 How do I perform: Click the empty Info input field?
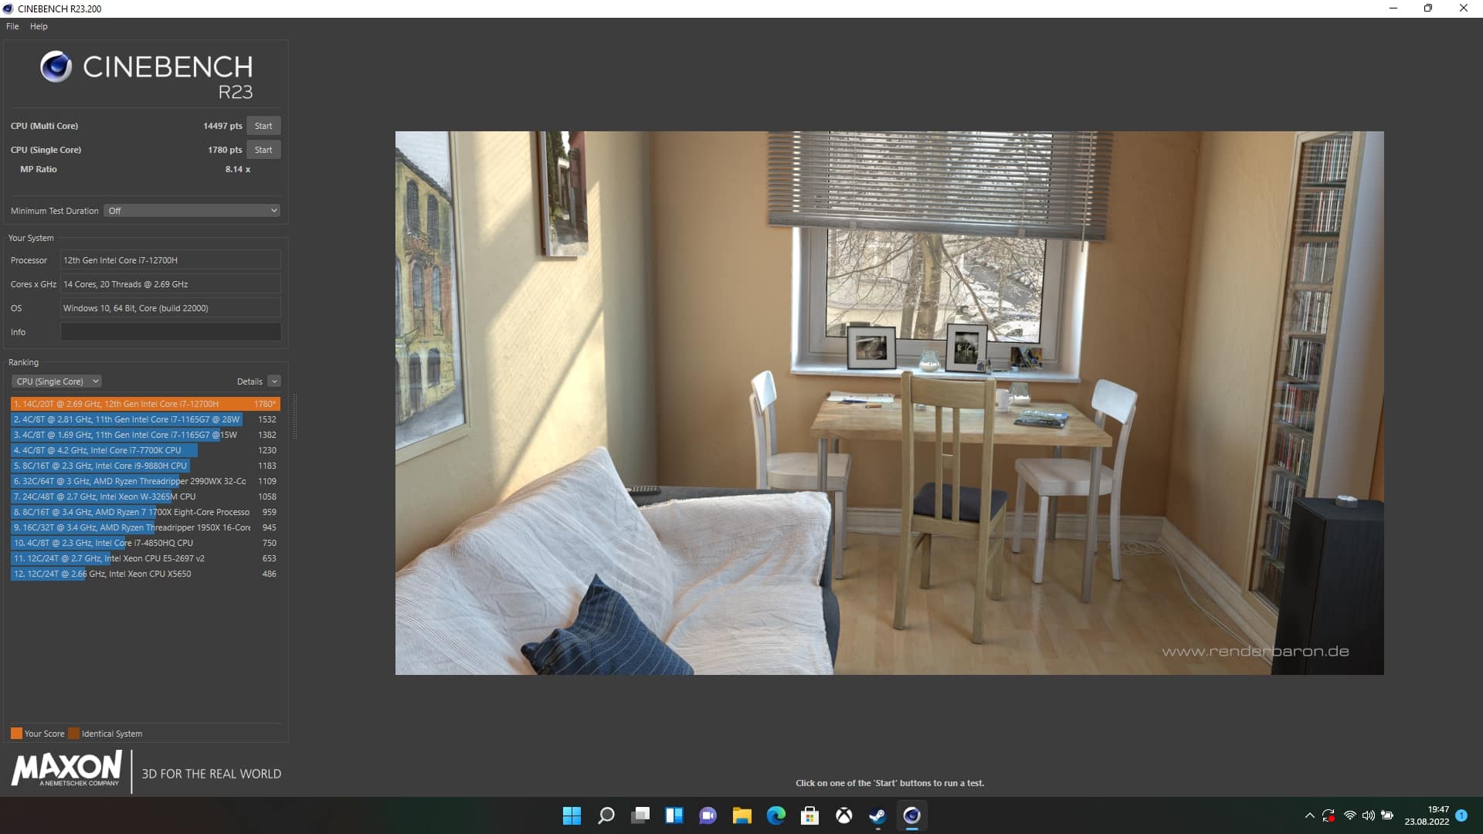(171, 332)
